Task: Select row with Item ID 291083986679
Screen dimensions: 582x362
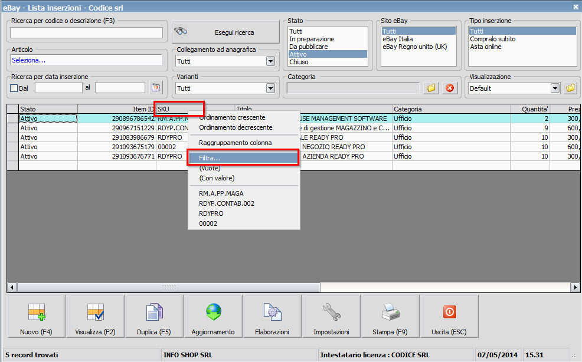Action: point(293,137)
